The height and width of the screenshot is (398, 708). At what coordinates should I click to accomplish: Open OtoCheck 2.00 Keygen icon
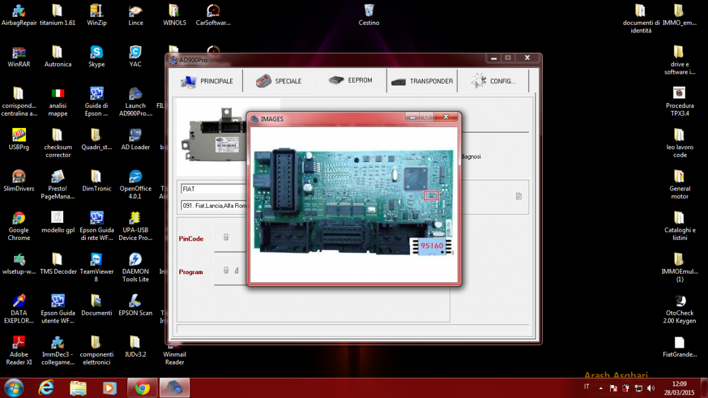coord(679,308)
